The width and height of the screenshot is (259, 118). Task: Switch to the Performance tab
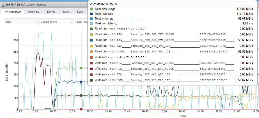pos(13,12)
